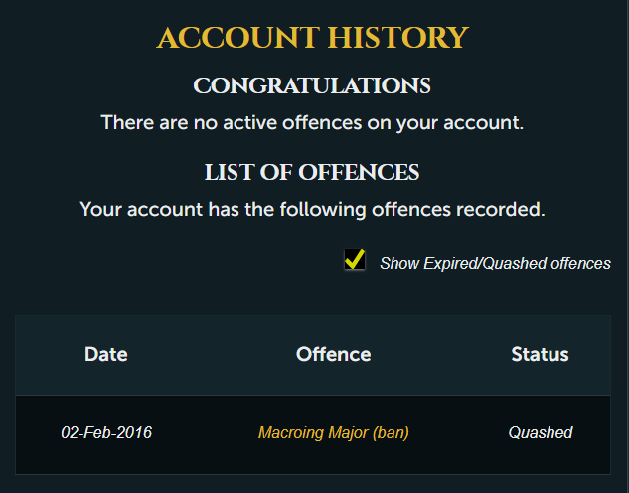Screen dimensions: 629x493
Task: Click the Congratulations heading
Action: pyautogui.click(x=312, y=86)
